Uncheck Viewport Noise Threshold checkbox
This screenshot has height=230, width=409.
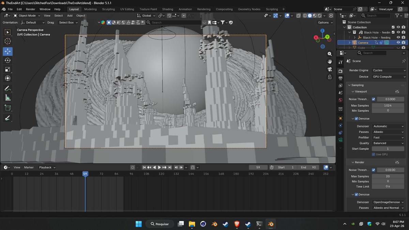coord(374,99)
